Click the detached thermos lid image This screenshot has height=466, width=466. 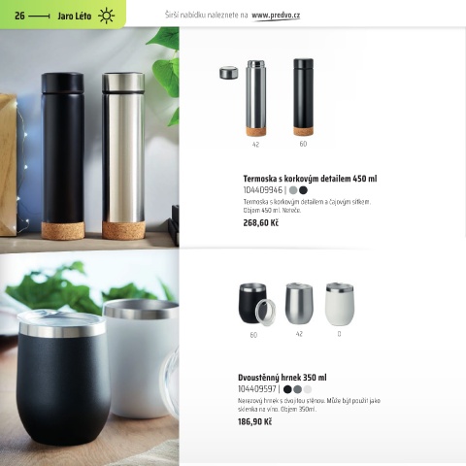(228, 73)
